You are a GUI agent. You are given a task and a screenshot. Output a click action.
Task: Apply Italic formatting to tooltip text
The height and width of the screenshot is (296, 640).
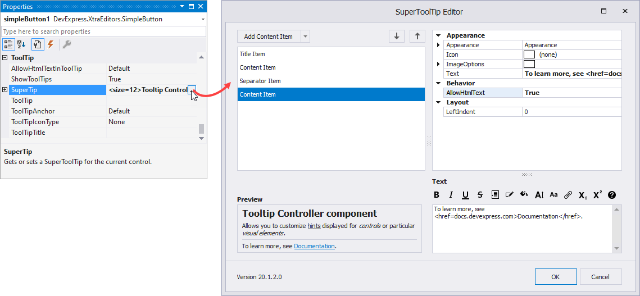[451, 195]
